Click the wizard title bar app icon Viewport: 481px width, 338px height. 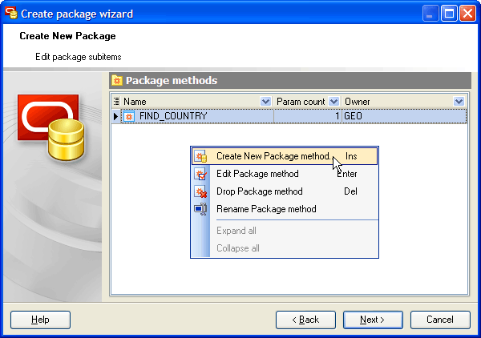tap(10, 14)
